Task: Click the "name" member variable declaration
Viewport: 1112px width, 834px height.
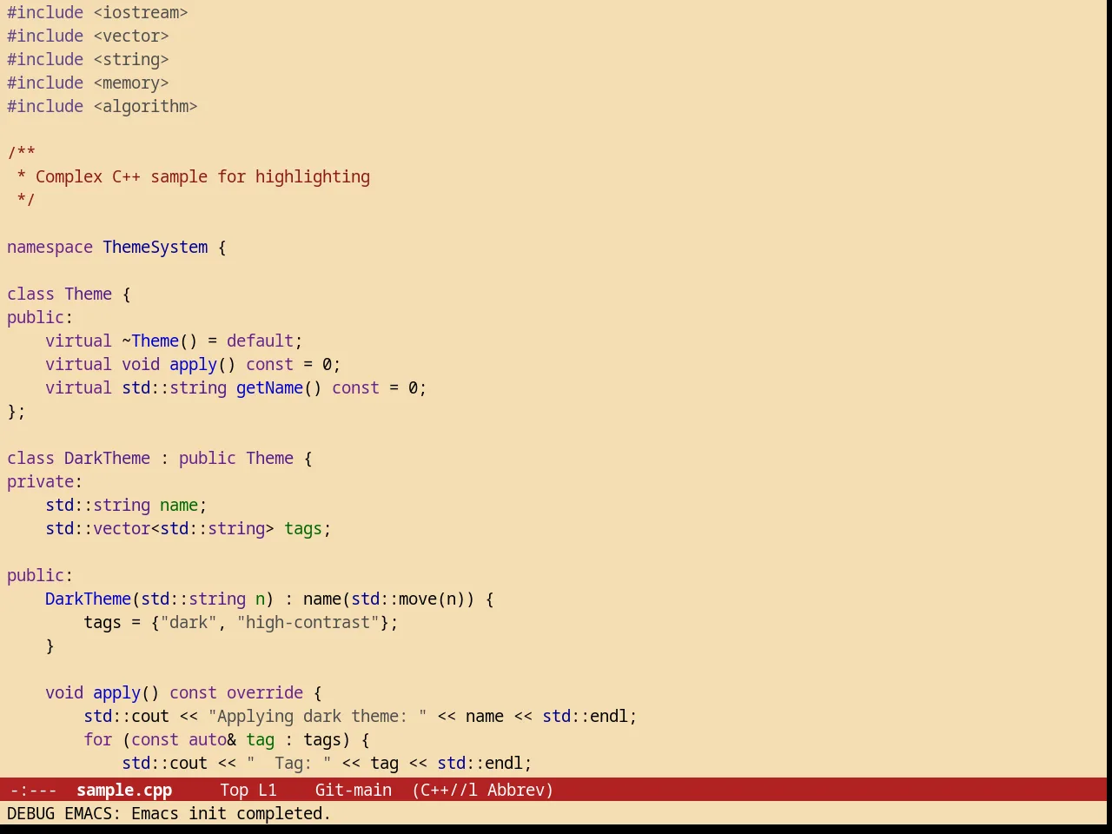Action: [179, 505]
